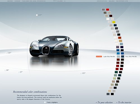Viewport: 140px width, 104px height.
Task: Click the orange Options badge
Action: [x=99, y=56]
